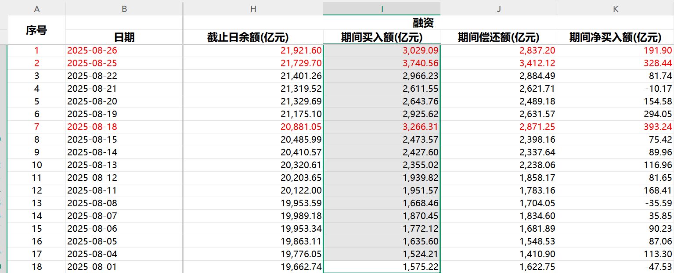The width and height of the screenshot is (674, 273).
Task: Select column header H
Action: coord(253,8)
